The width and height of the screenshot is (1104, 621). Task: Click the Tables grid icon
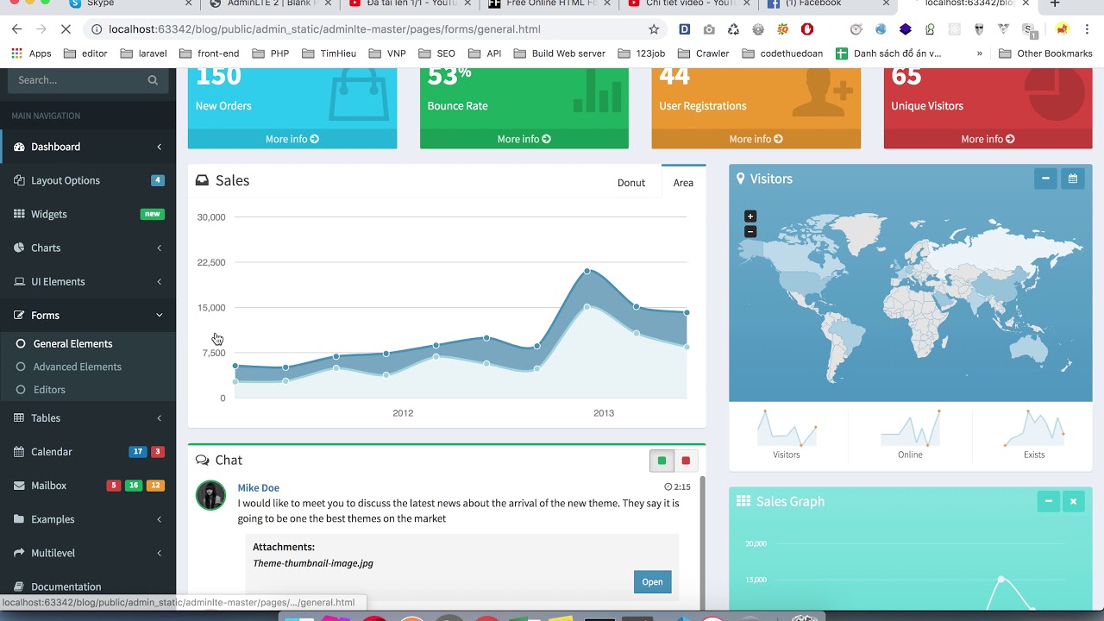tap(19, 418)
